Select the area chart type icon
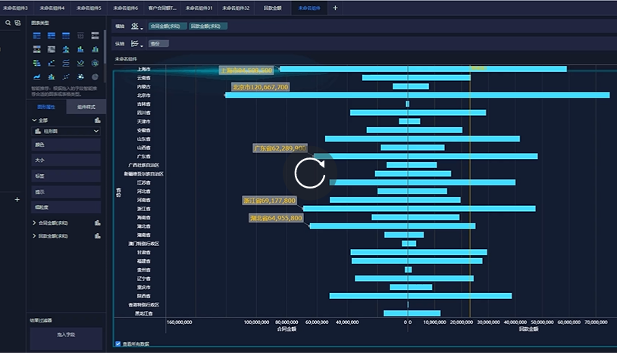Screen dimensions: 617x355 [37, 77]
